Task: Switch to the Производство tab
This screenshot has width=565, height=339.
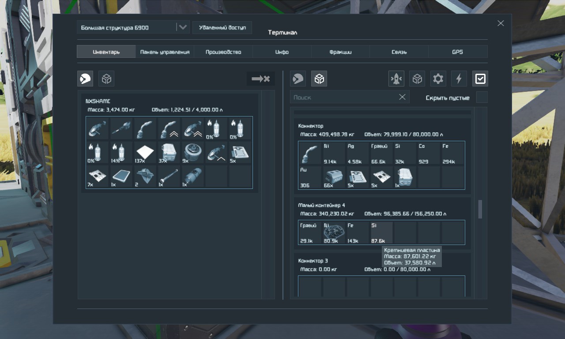Action: 223,52
